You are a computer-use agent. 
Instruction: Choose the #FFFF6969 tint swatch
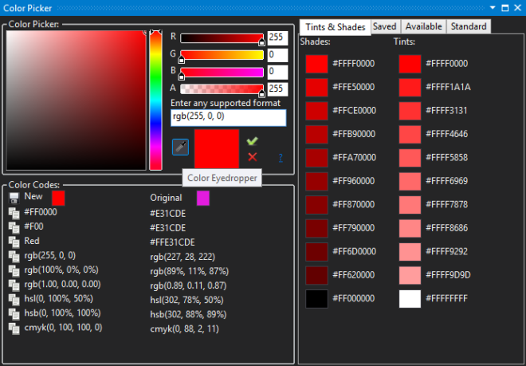[410, 180]
